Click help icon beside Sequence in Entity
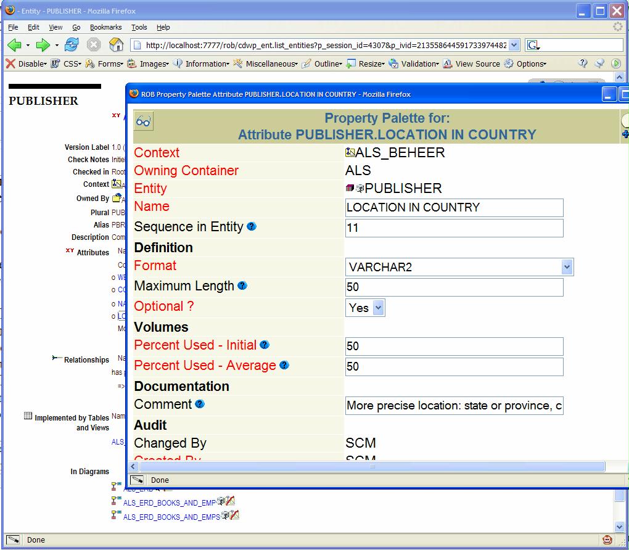This screenshot has height=550, width=629. click(x=252, y=227)
